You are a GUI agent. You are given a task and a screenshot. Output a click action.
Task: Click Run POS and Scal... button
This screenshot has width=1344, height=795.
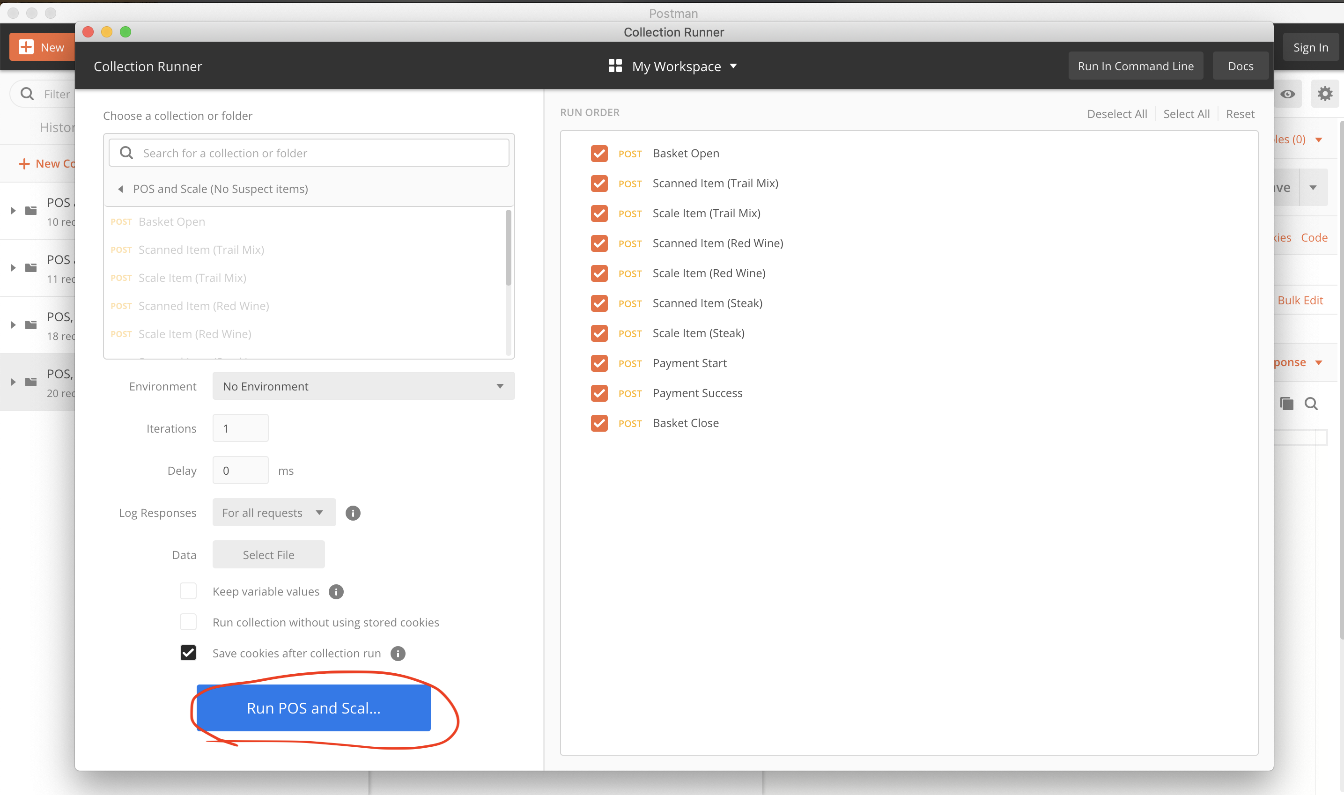[x=313, y=708]
